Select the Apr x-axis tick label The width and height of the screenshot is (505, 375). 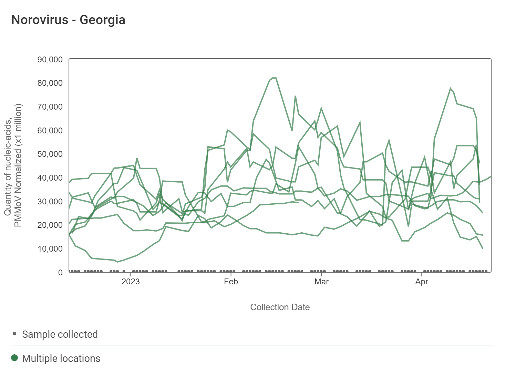click(422, 282)
